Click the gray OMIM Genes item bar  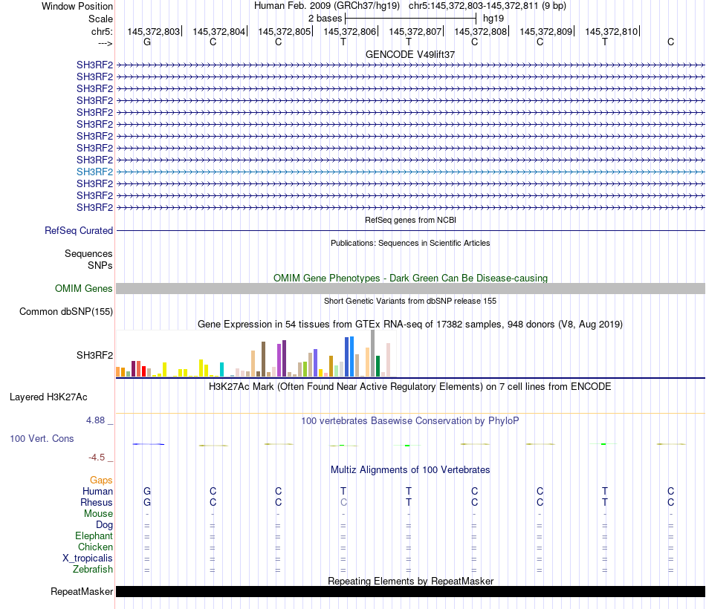click(410, 288)
